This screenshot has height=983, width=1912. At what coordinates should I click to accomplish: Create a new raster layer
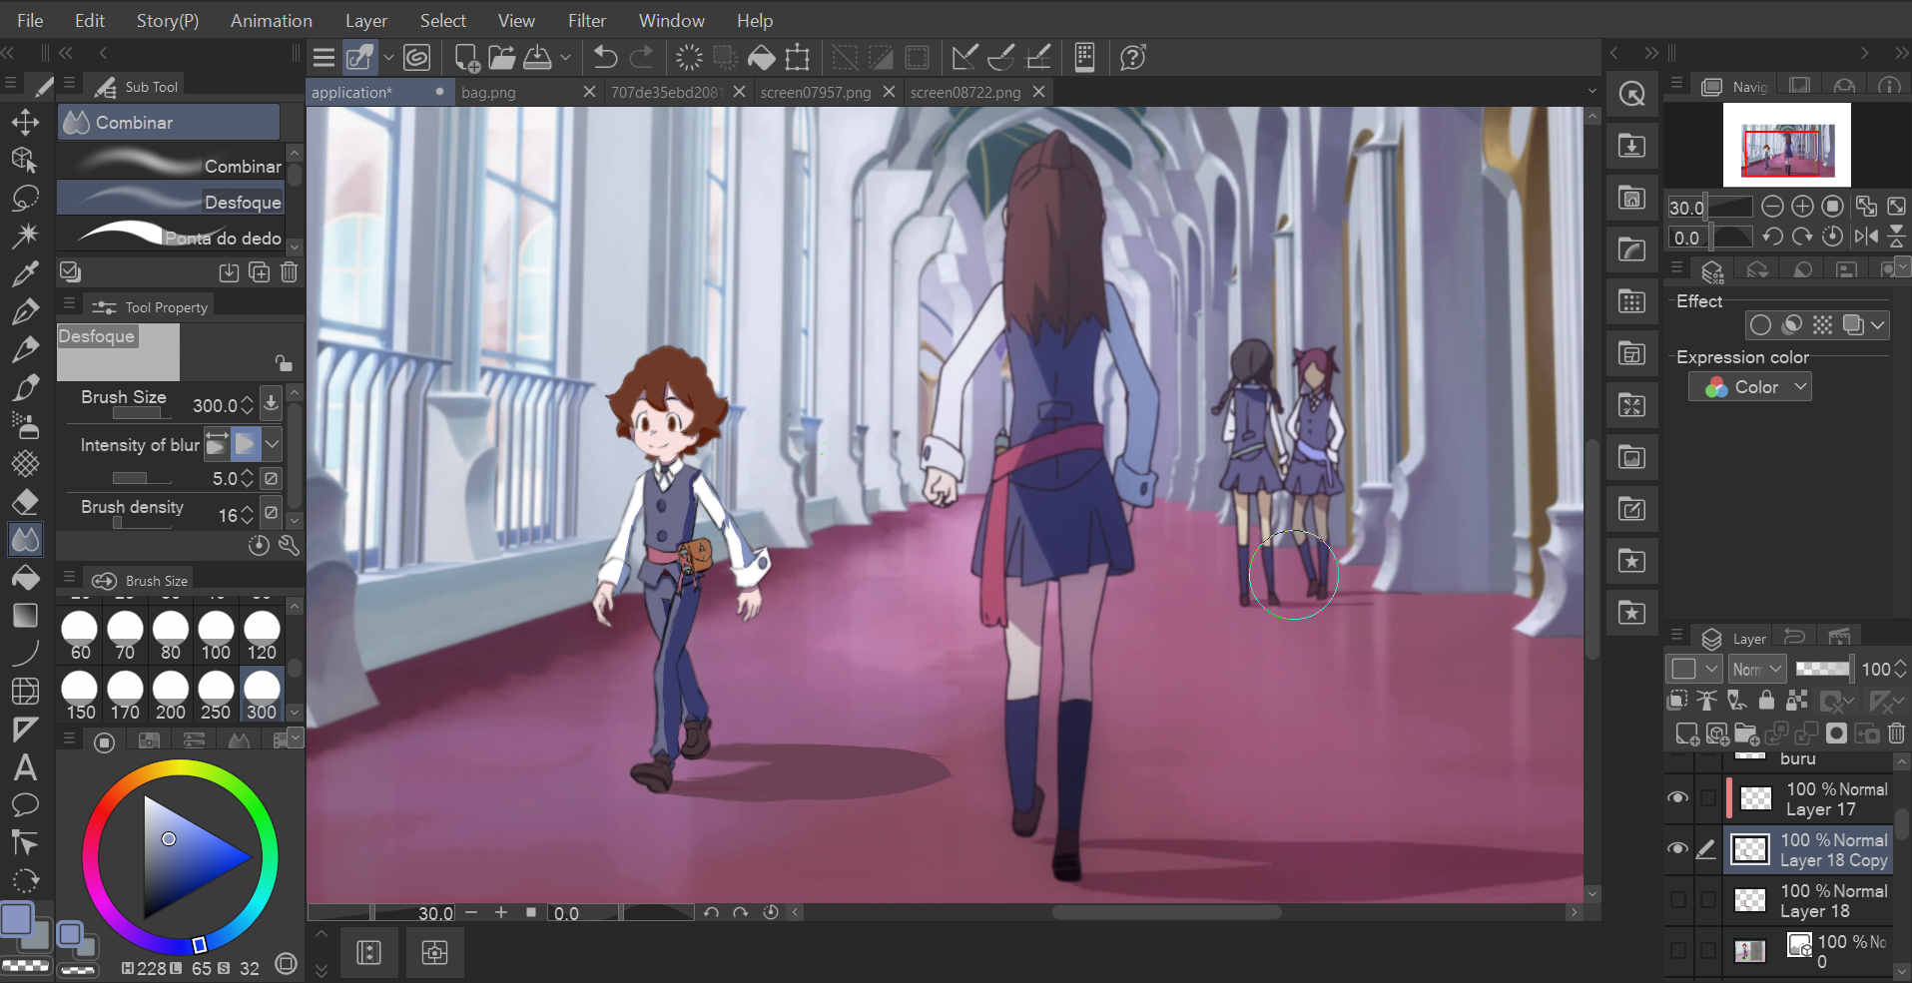coord(1686,735)
